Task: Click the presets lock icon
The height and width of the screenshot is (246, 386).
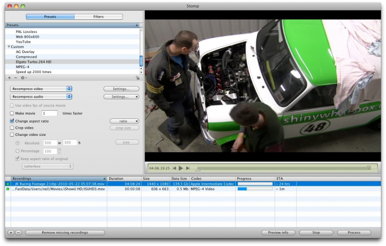Action: click(137, 78)
